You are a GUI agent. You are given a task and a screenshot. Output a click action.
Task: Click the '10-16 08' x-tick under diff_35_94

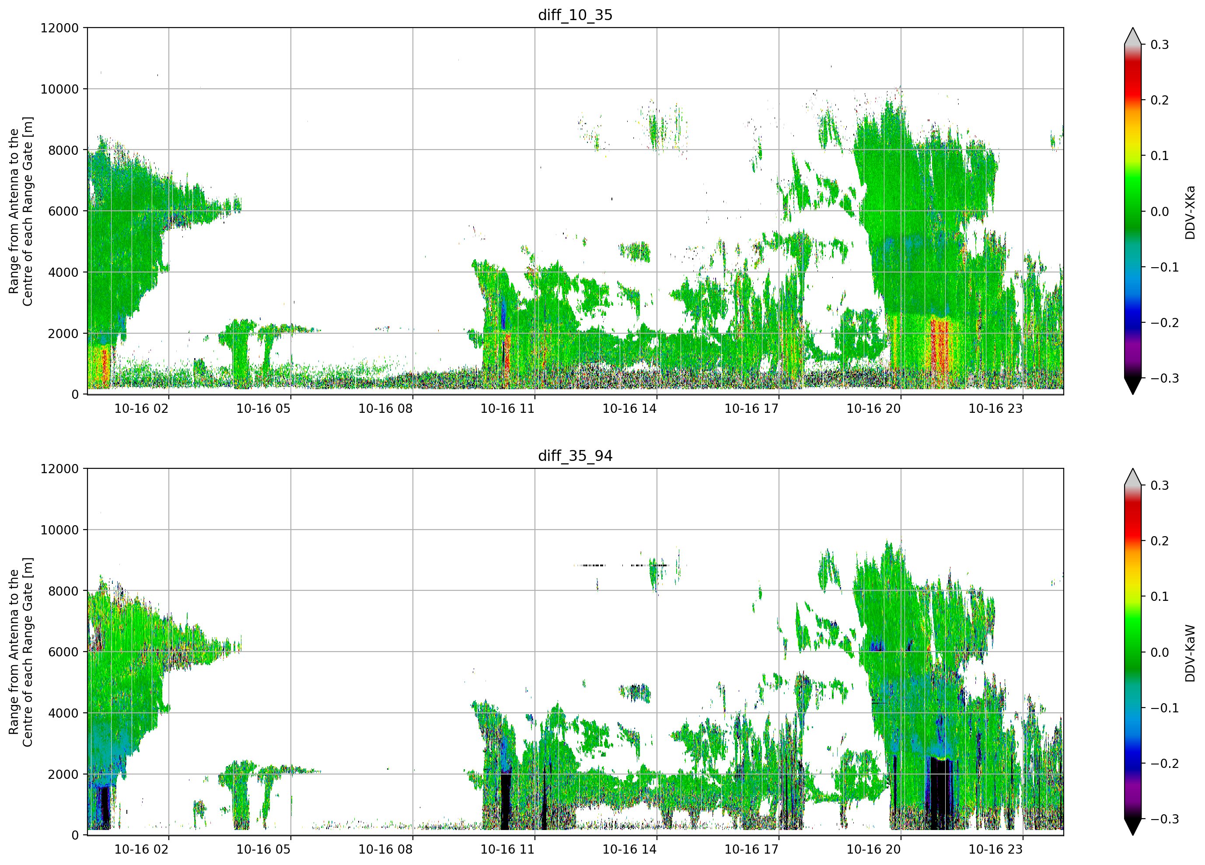pyautogui.click(x=386, y=849)
